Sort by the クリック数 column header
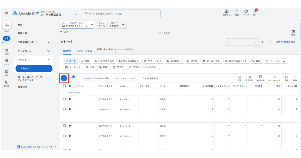Viewport: 301px width, 158px height. (292, 86)
